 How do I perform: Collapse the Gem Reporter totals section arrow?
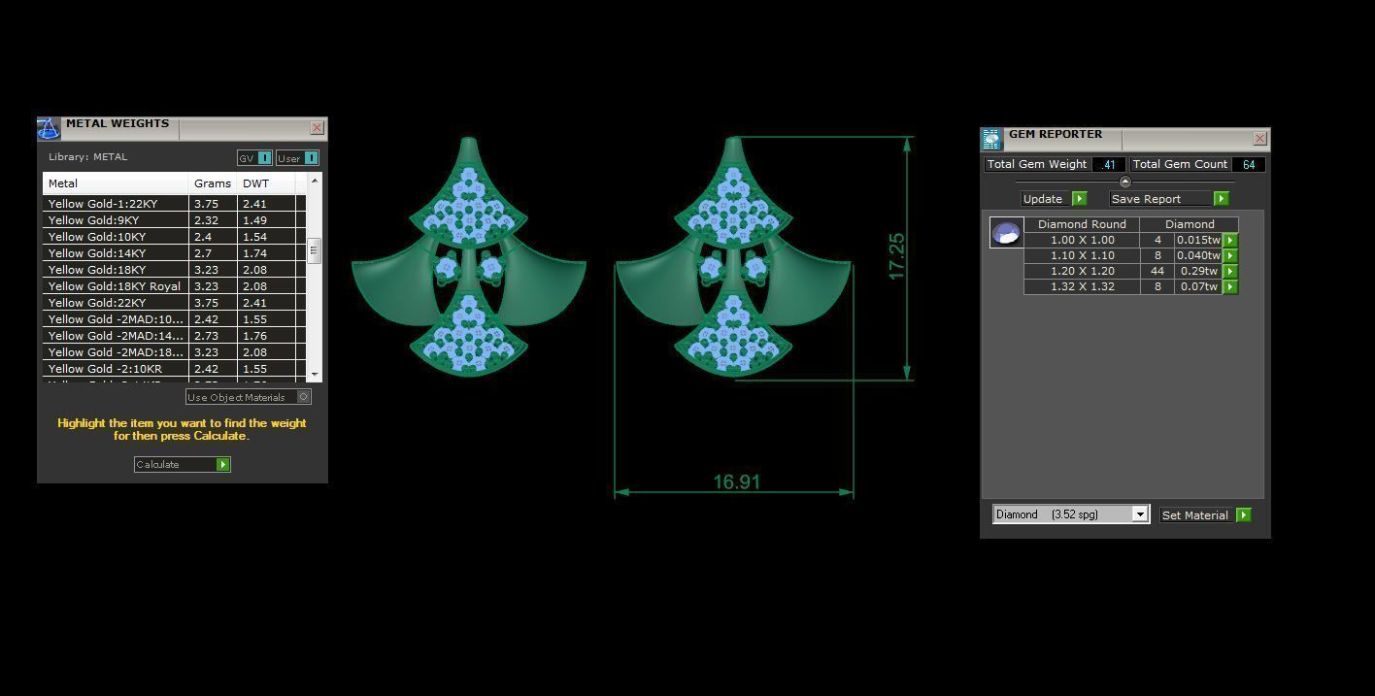pos(1124,182)
